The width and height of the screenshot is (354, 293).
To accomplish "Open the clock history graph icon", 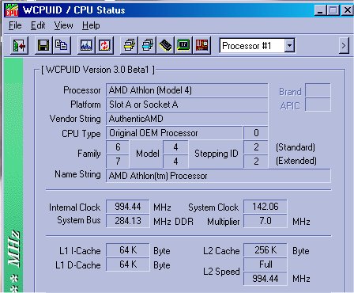I will pyautogui.click(x=86, y=46).
